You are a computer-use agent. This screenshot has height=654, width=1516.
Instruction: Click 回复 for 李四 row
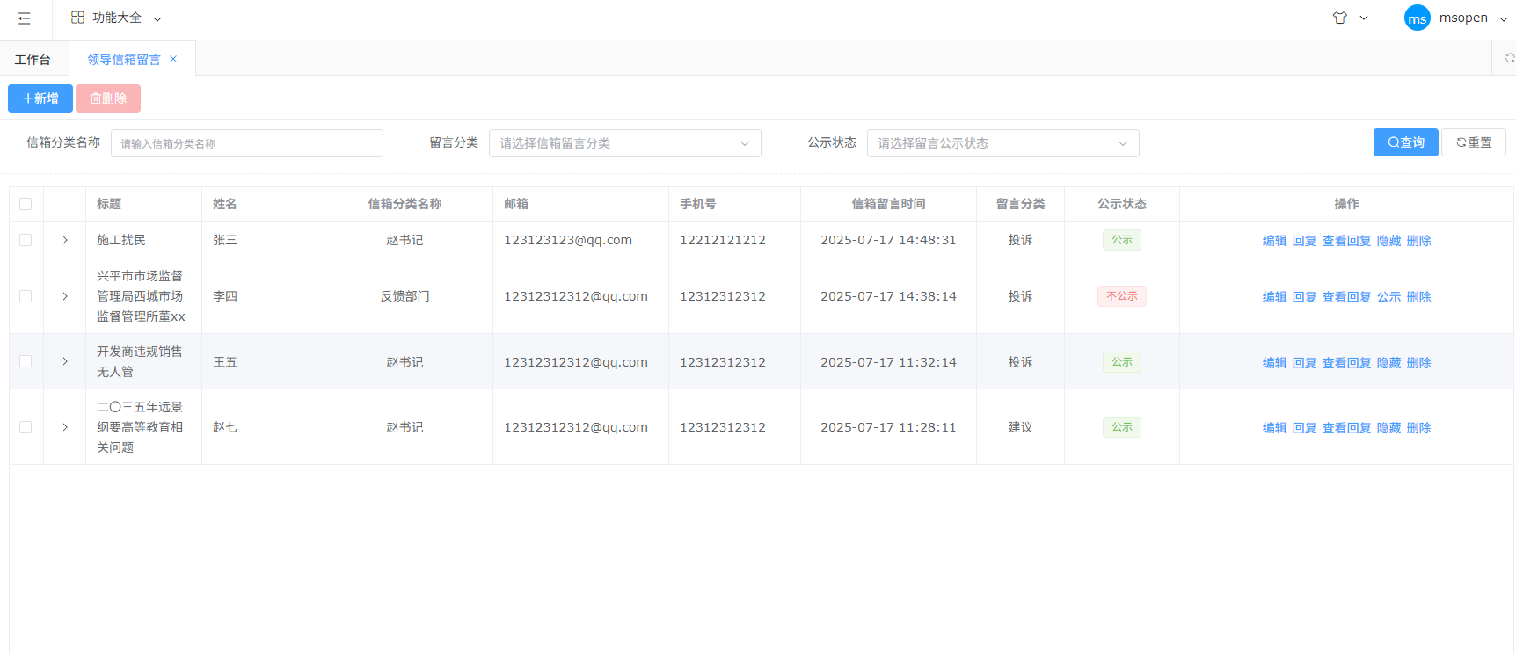(x=1304, y=297)
